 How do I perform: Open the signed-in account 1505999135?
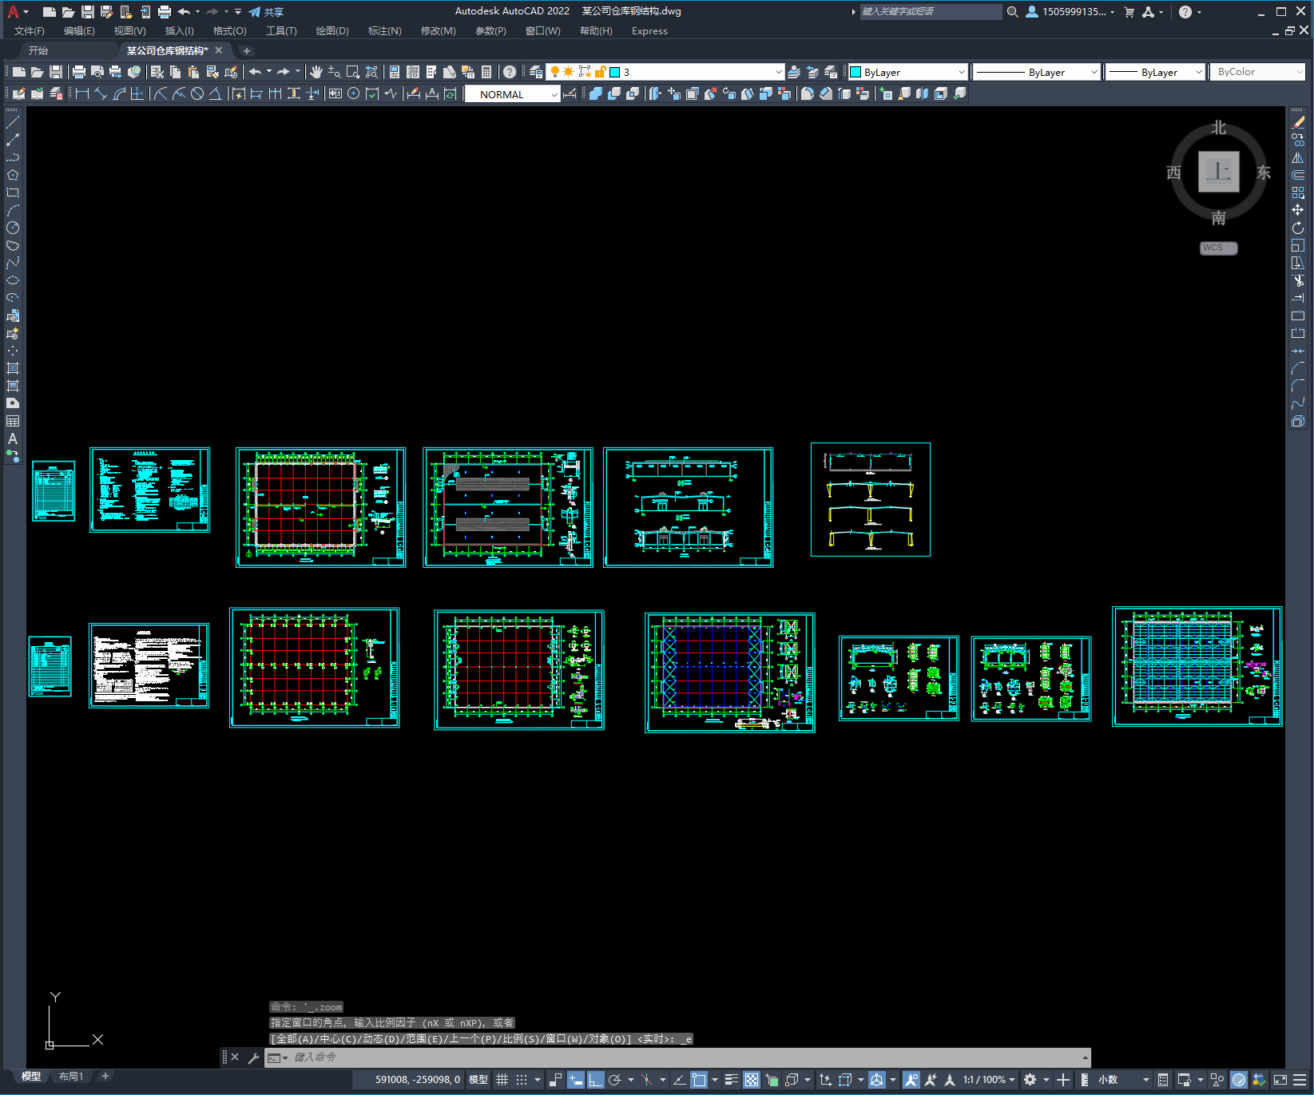click(x=1070, y=12)
